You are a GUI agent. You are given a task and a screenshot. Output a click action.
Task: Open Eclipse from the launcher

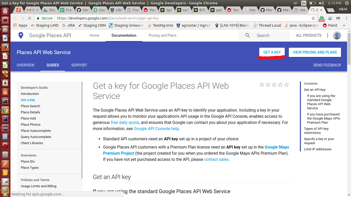coord(5,128)
